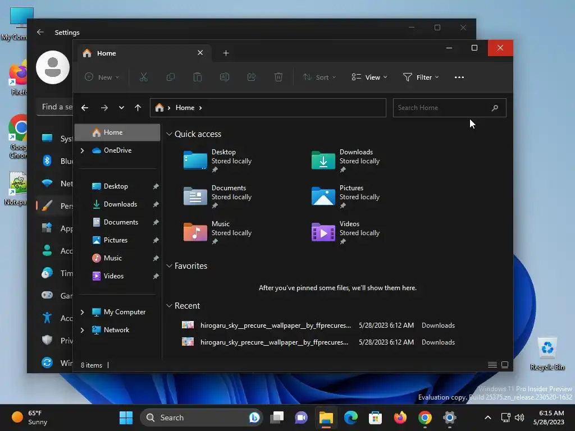
Task: Go forward with the forward arrow
Action: (104, 108)
